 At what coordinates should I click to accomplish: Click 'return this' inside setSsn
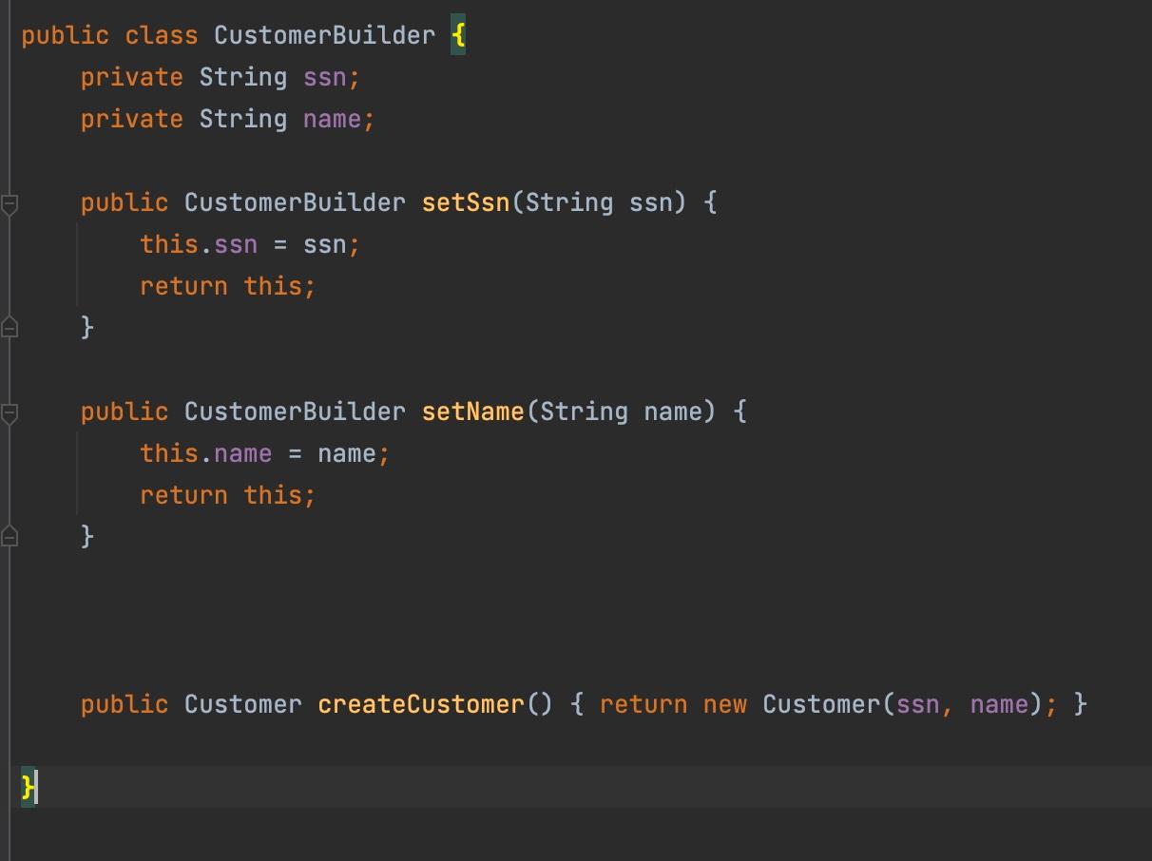(x=227, y=285)
